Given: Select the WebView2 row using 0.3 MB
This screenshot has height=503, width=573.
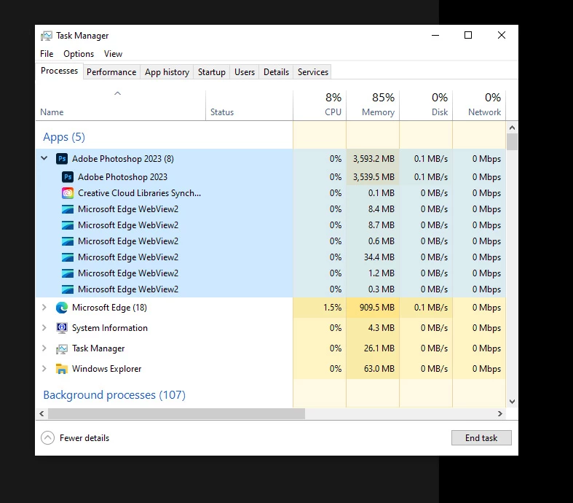Looking at the screenshot, I should (271, 289).
